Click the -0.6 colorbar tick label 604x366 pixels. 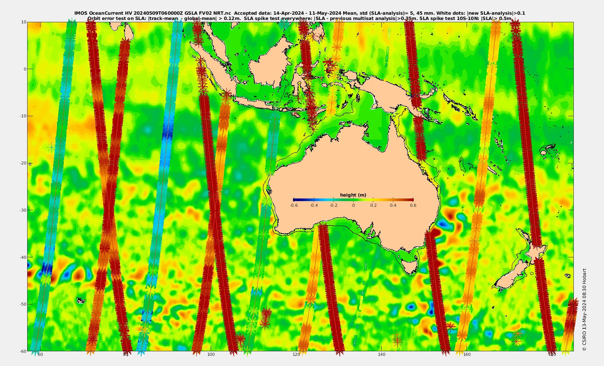pyautogui.click(x=294, y=206)
